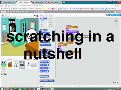This screenshot has height=90, width=121.
Task: Click the 'liiku 10 askelta' palette block
Action: pyautogui.click(x=43, y=30)
